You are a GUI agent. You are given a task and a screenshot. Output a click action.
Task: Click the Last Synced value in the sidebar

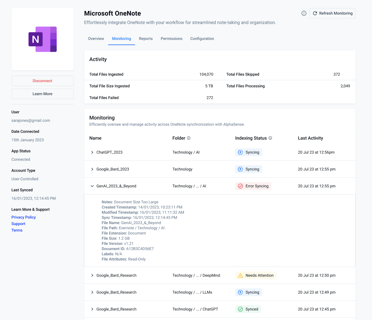click(33, 198)
